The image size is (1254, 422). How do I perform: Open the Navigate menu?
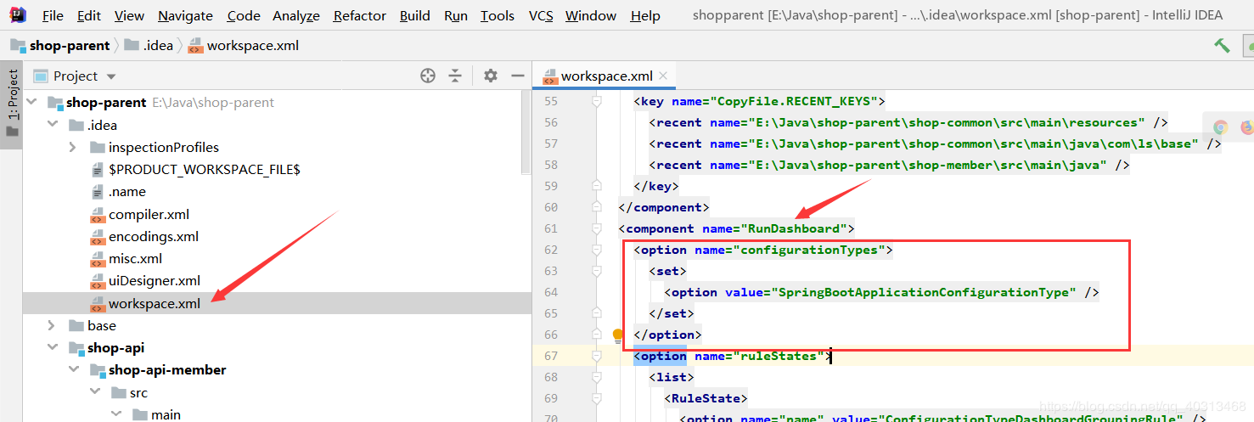pos(185,15)
